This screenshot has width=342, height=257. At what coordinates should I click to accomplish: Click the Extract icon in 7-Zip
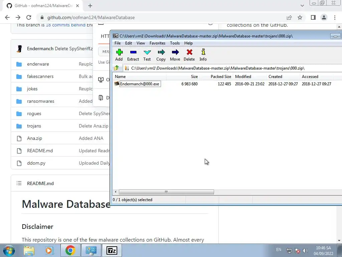coord(133,55)
